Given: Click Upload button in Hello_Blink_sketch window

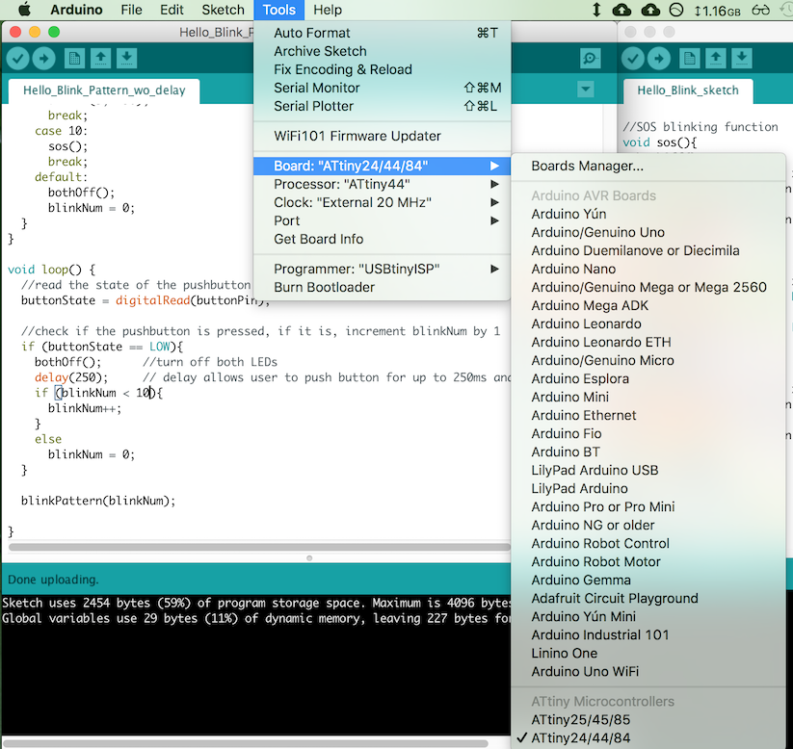Looking at the screenshot, I should click(x=659, y=59).
